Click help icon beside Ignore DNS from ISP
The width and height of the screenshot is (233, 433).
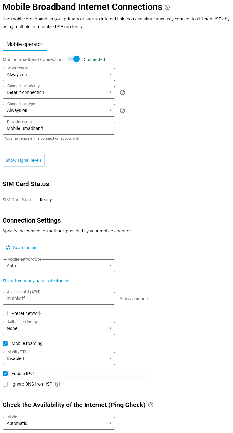57,384
